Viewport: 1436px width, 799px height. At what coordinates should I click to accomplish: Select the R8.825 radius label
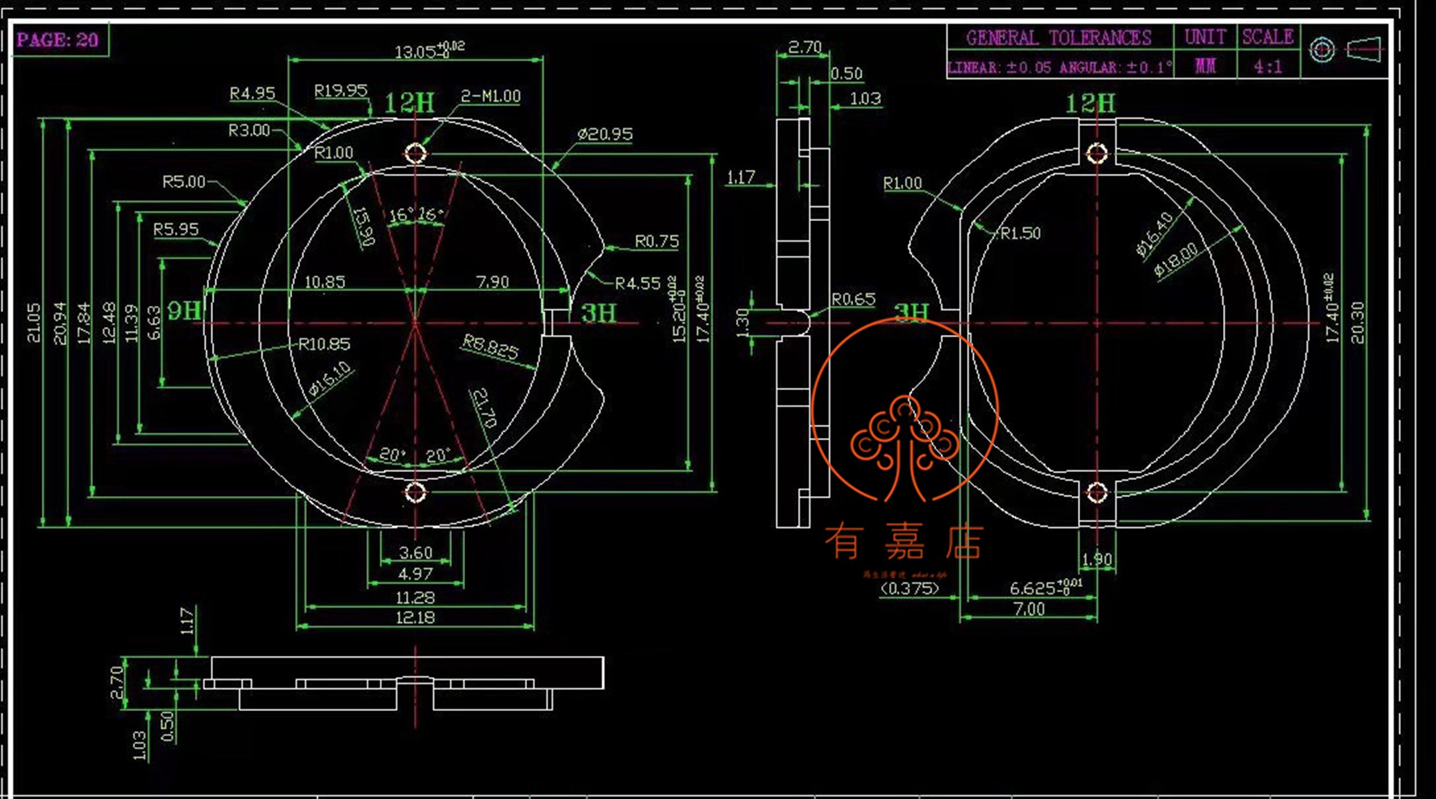[490, 346]
